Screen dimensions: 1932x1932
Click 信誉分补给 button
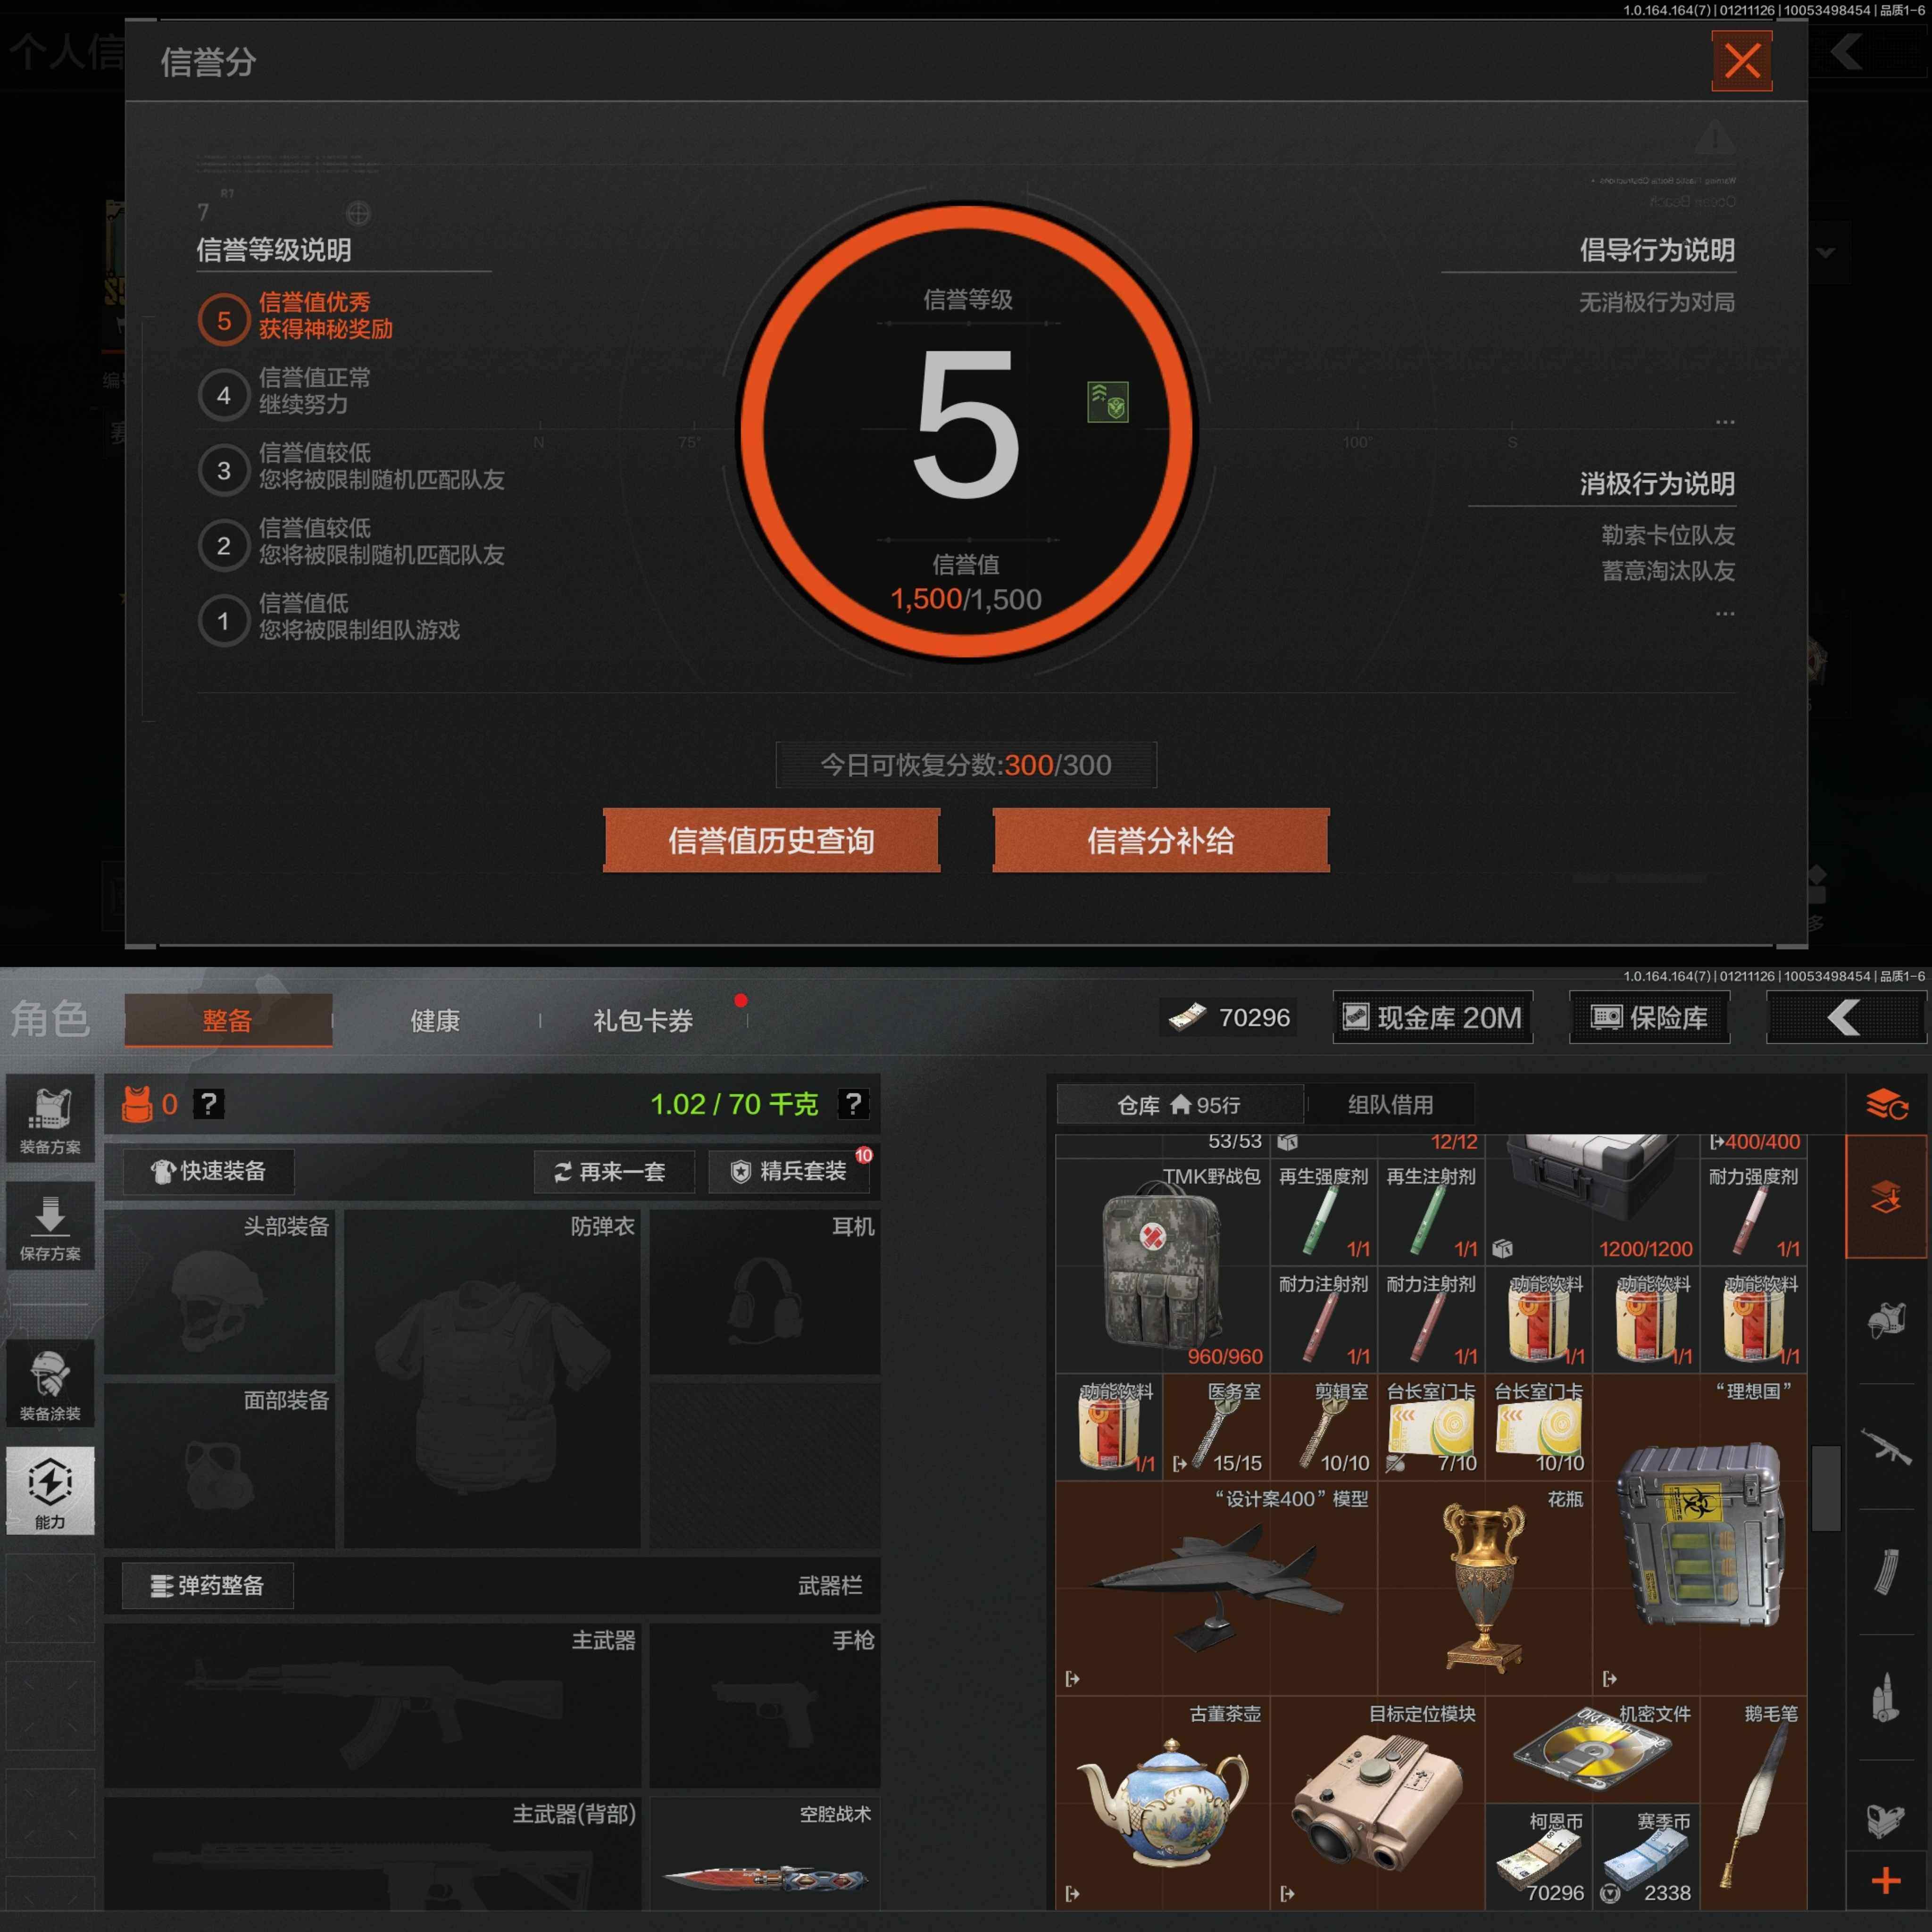(x=1160, y=840)
